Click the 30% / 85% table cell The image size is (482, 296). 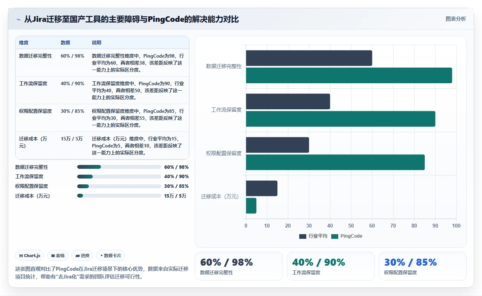(x=72, y=111)
